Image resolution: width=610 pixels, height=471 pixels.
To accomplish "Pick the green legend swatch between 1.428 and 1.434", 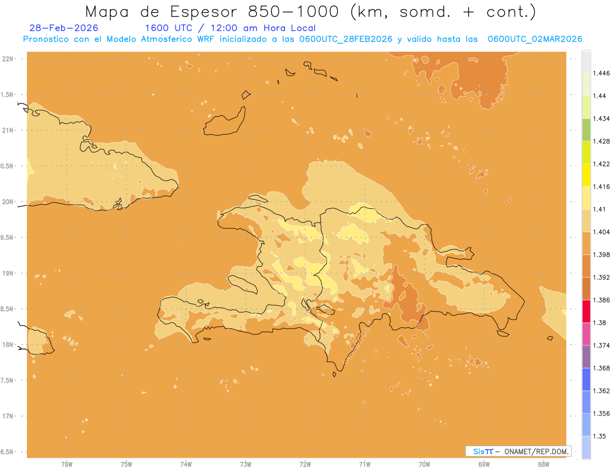I will point(586,130).
